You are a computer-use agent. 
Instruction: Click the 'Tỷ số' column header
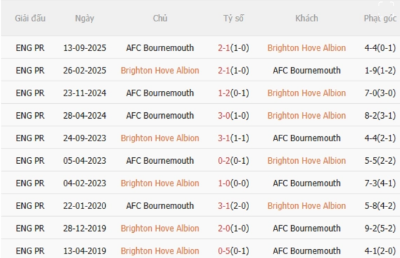pos(233,18)
